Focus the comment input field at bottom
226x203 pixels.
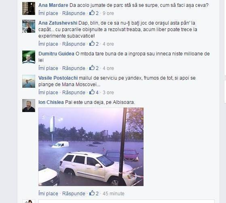coord(127,201)
